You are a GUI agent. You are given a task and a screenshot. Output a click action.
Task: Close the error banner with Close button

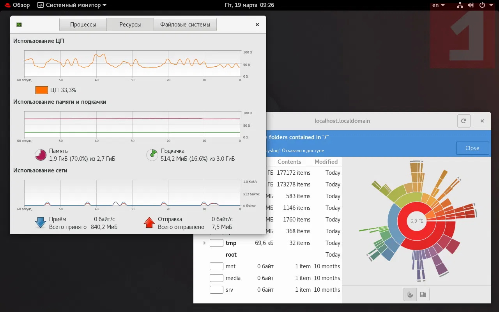tap(472, 148)
